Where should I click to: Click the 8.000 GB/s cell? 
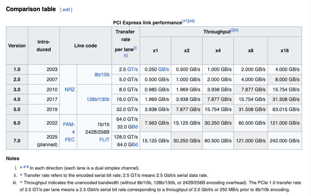coord(285,79)
